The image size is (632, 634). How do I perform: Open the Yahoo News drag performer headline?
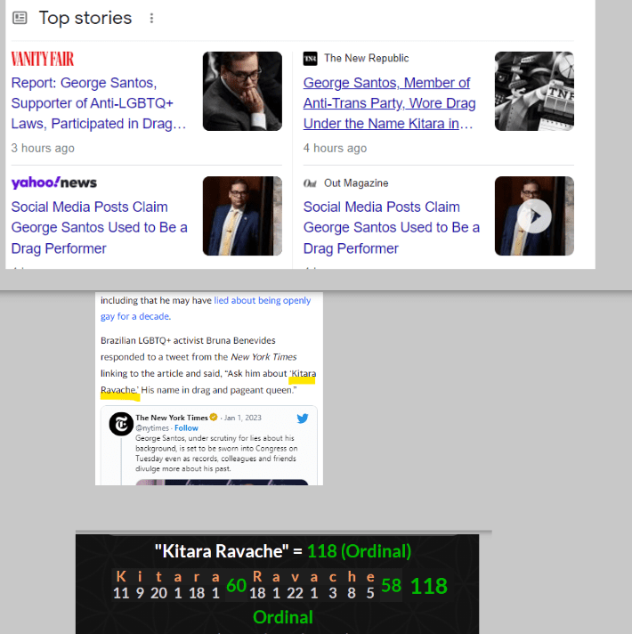point(99,227)
